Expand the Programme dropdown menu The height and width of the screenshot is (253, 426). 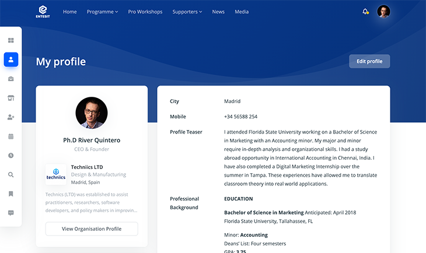pos(102,12)
